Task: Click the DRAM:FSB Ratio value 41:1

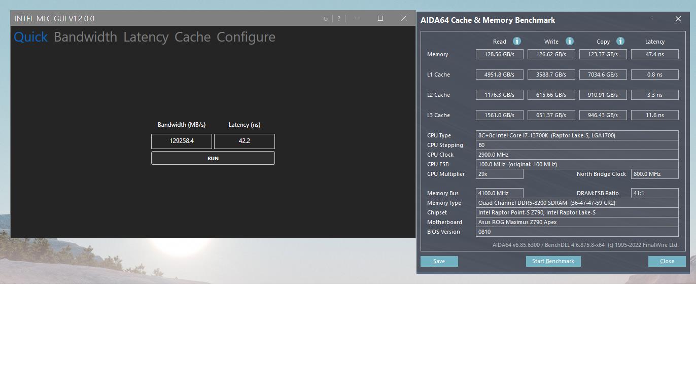Action: pos(655,193)
